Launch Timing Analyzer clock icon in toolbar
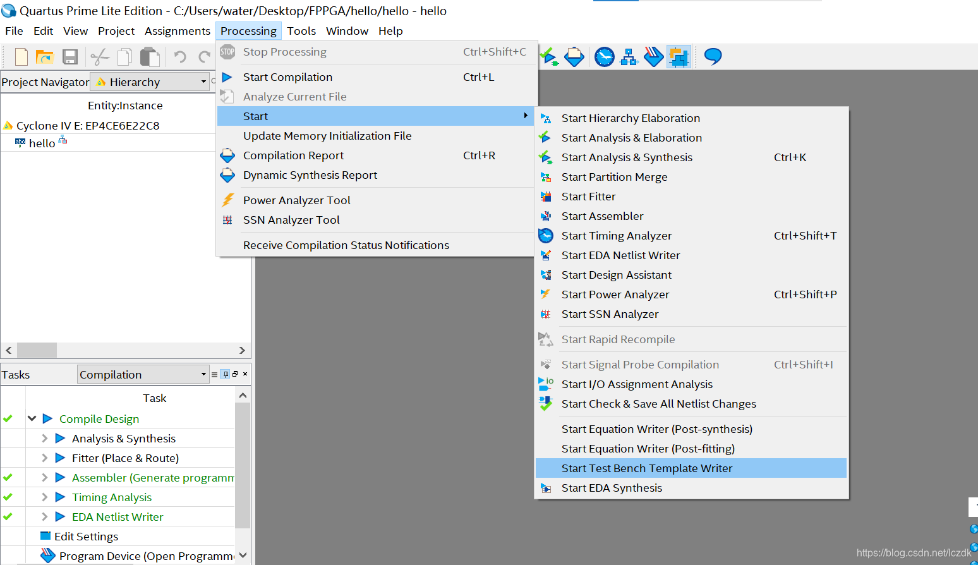Screen dimensions: 978x565 (x=605, y=57)
